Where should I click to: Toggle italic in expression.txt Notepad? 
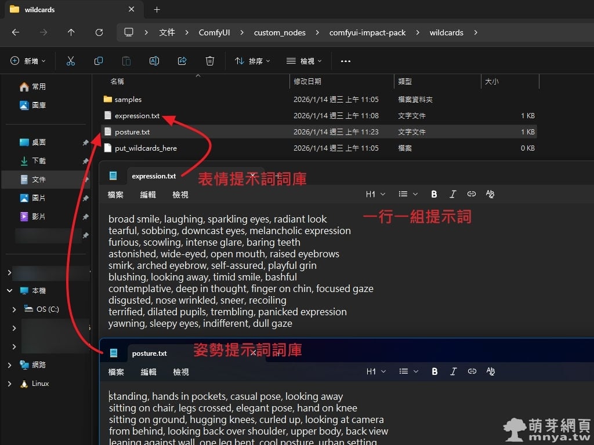(x=452, y=194)
